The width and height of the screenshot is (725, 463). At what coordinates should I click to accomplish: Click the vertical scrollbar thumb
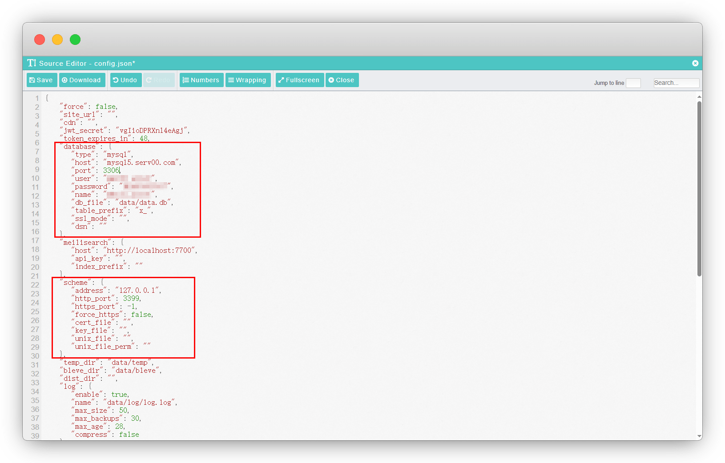[x=699, y=187]
